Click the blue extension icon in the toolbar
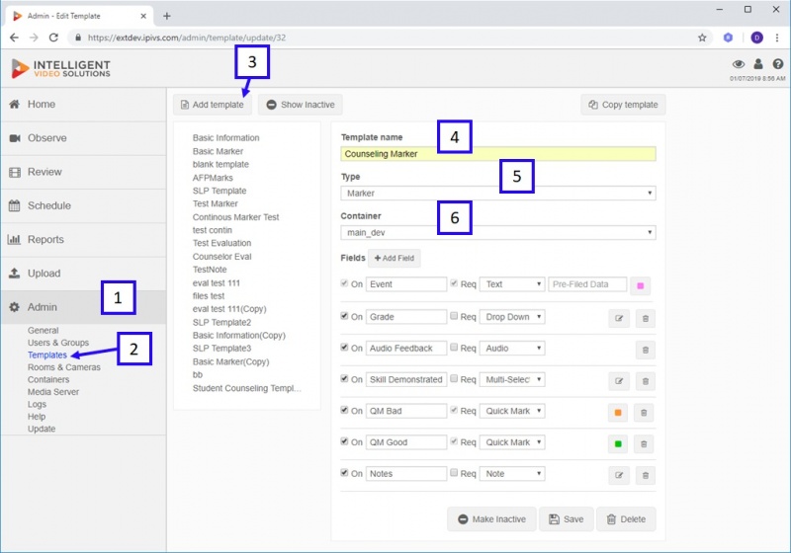 point(728,38)
